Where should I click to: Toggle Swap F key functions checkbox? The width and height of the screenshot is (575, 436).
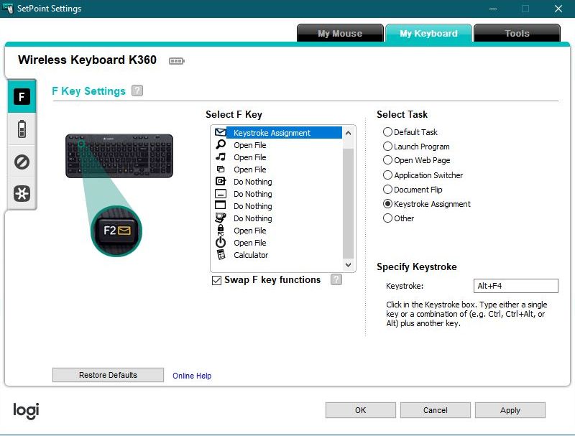[x=217, y=280]
